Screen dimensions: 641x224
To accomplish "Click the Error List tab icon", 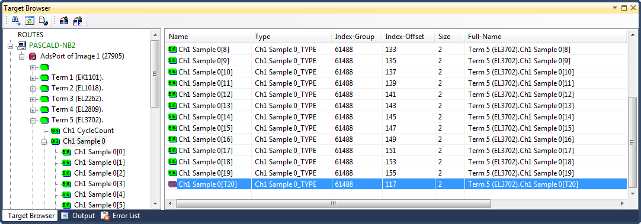I will point(105,216).
